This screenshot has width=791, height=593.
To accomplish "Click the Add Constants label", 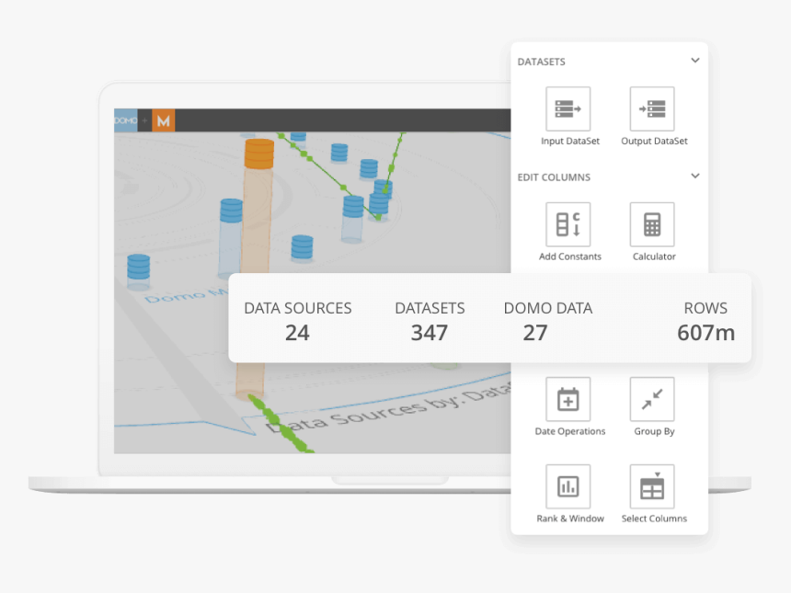I will 570,257.
